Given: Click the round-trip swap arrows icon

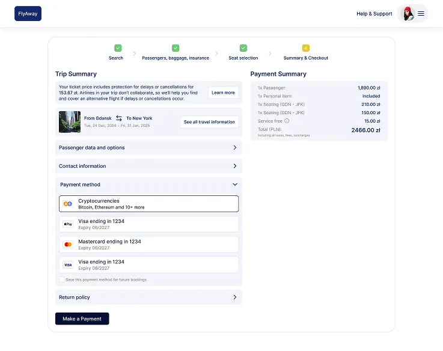Looking at the screenshot, I should pyautogui.click(x=119, y=118).
